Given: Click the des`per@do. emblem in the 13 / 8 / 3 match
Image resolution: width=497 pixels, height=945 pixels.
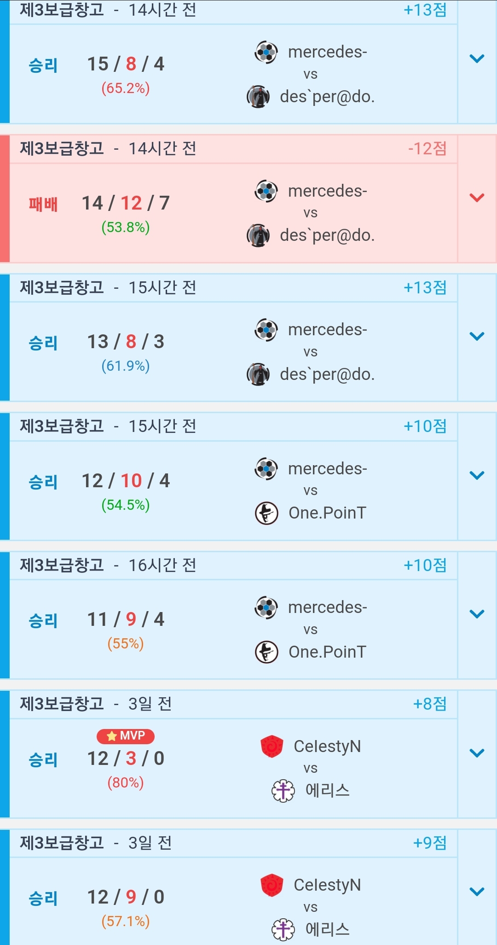Looking at the screenshot, I should 258,374.
